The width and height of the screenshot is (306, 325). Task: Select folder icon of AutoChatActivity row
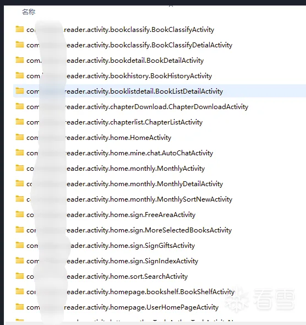(x=20, y=153)
